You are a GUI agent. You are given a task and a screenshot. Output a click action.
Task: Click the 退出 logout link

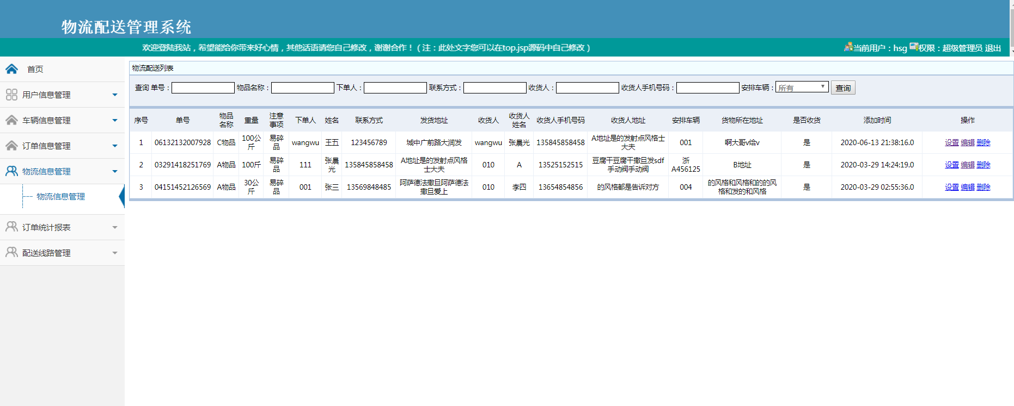point(993,48)
